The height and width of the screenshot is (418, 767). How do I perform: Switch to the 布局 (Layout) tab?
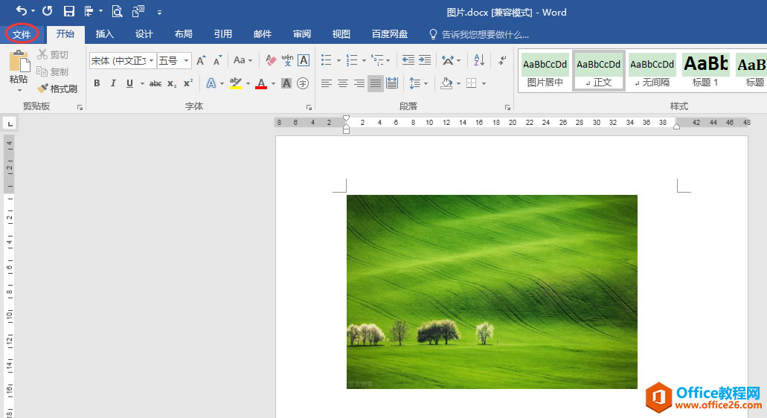184,34
